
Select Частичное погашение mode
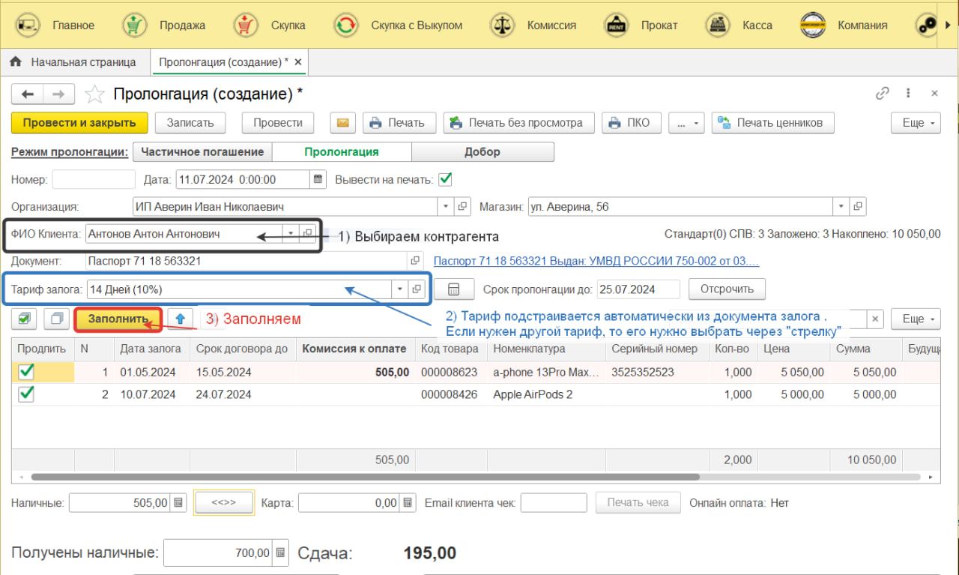(x=202, y=152)
